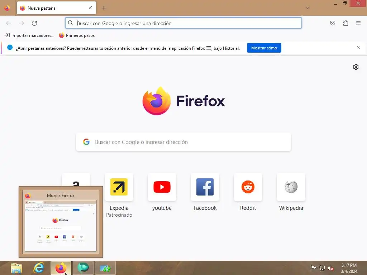Click the Buscar con Google search box

[183, 142]
